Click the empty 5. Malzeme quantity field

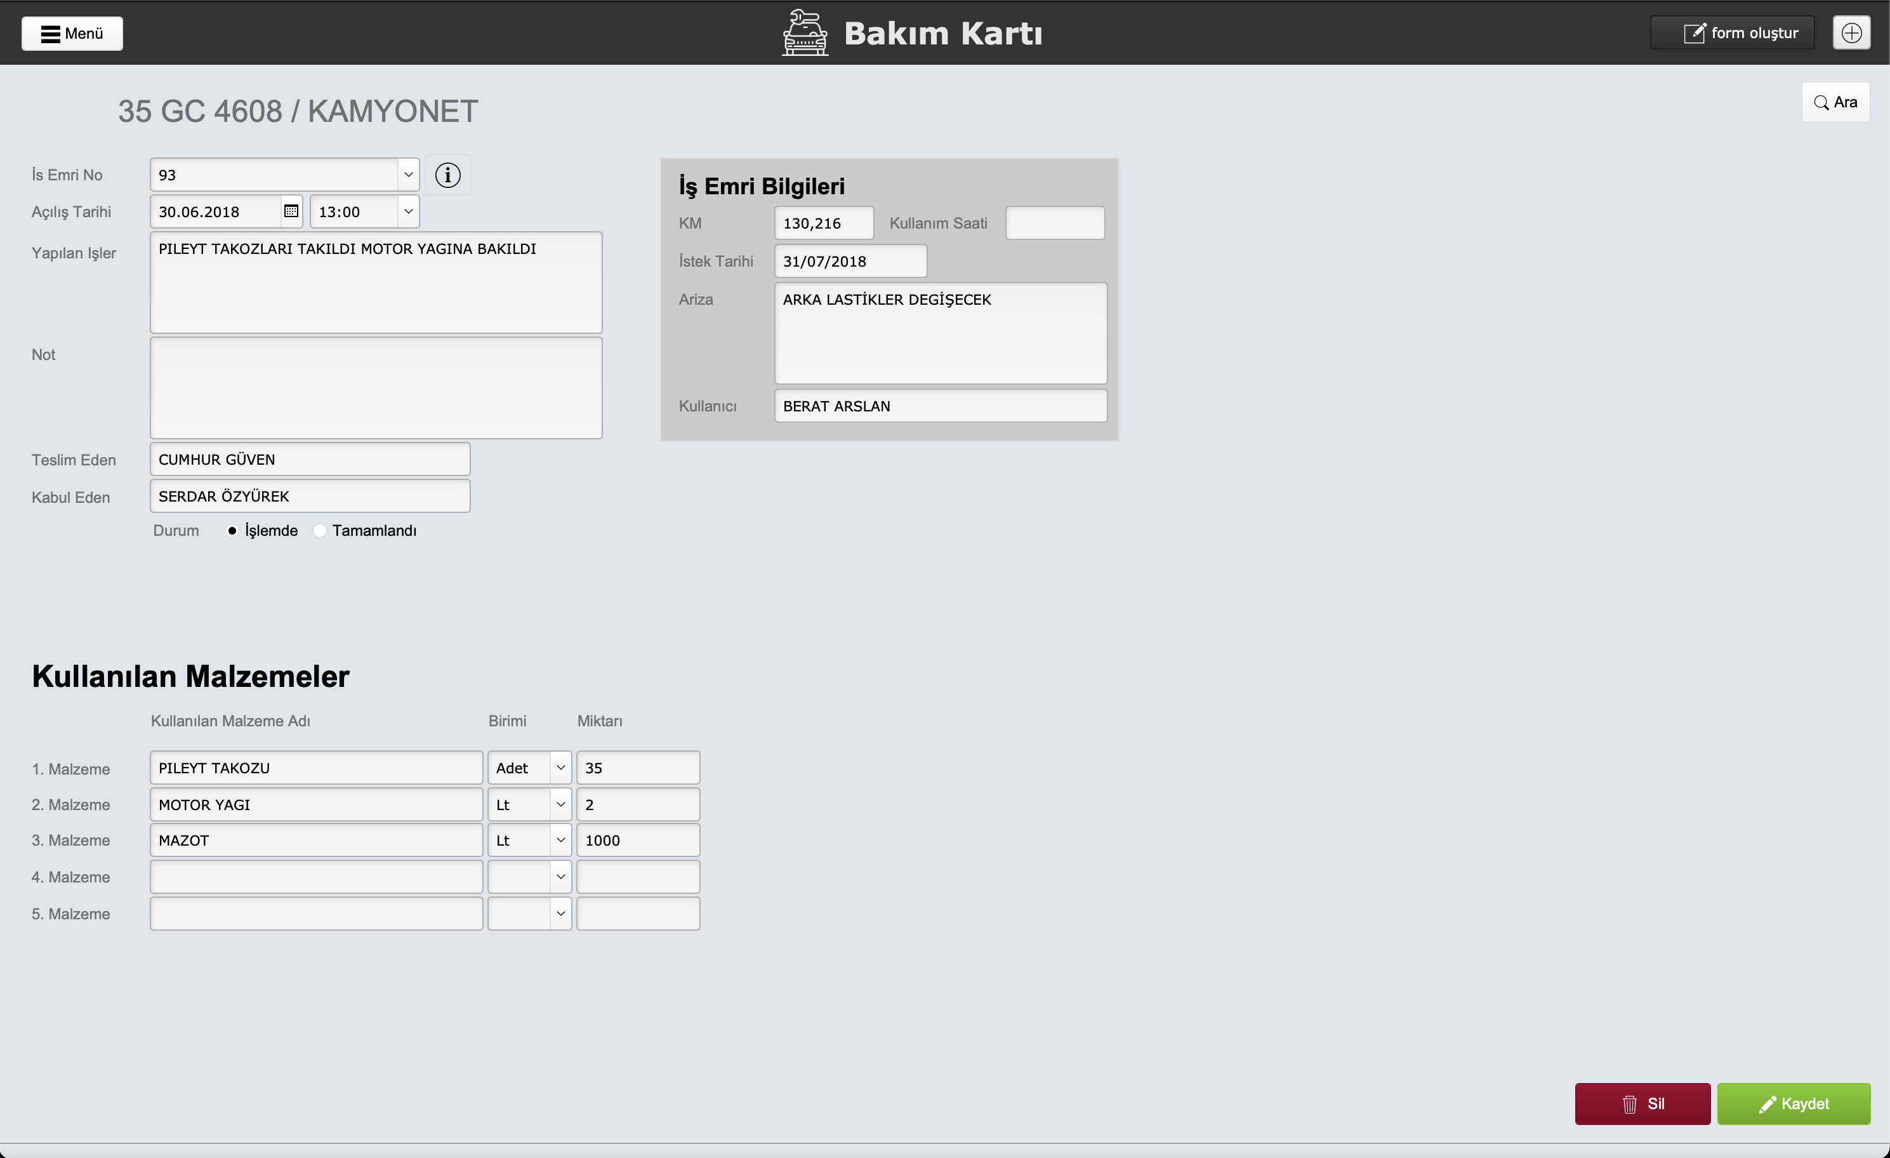click(638, 913)
